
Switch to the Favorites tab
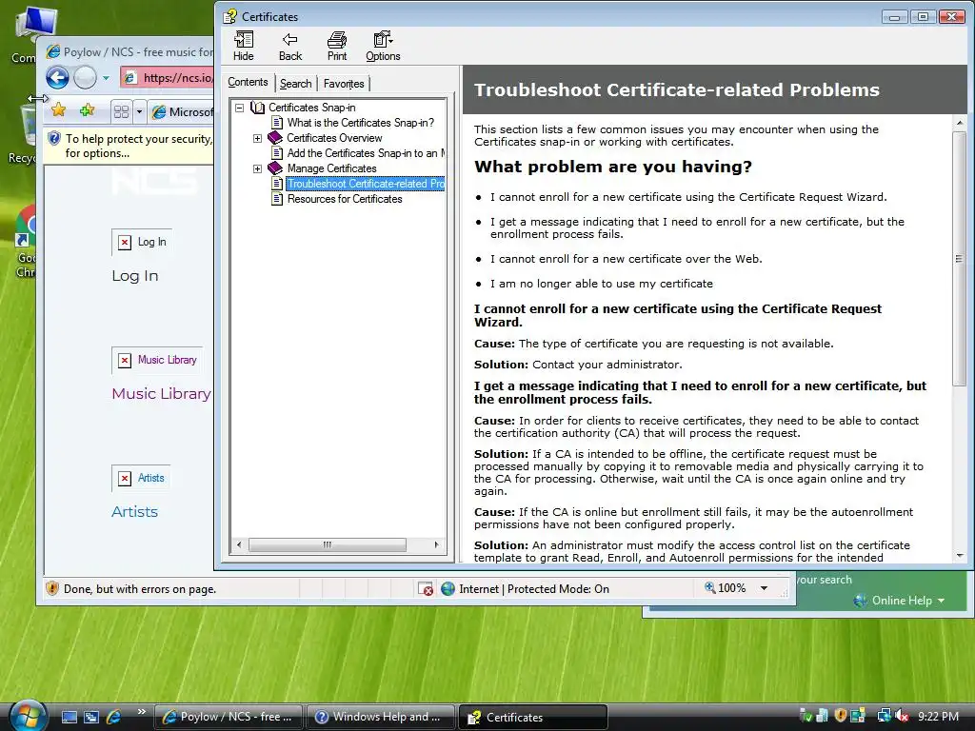coord(344,84)
